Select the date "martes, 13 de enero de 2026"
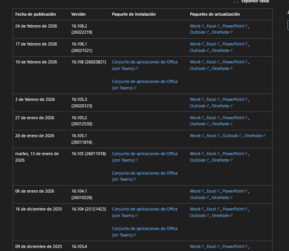Viewport: 289px width, 251px height. (37, 157)
